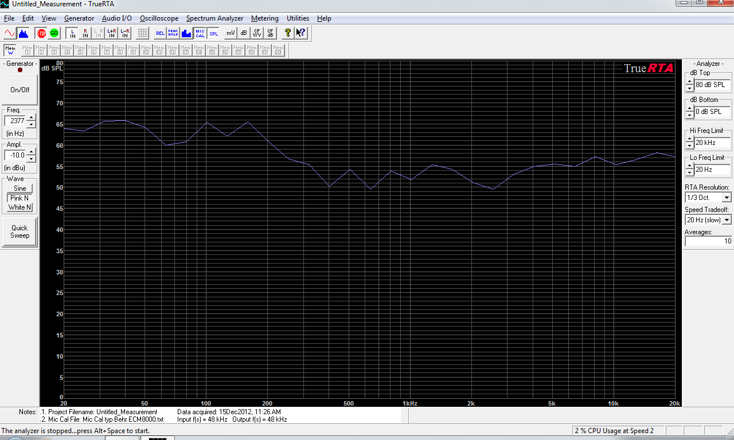Adjust the Ampl. spinner arrows
The width and height of the screenshot is (734, 440).
tap(31, 155)
